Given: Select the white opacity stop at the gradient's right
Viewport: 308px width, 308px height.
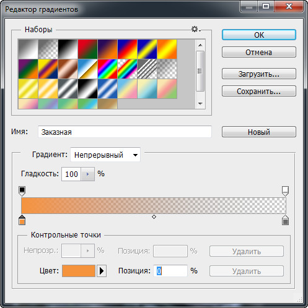Looking at the screenshot, I should 285,191.
